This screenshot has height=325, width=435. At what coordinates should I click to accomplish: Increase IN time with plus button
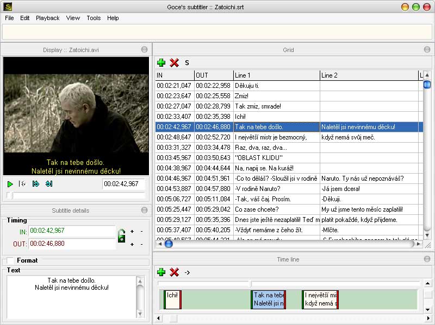click(132, 232)
